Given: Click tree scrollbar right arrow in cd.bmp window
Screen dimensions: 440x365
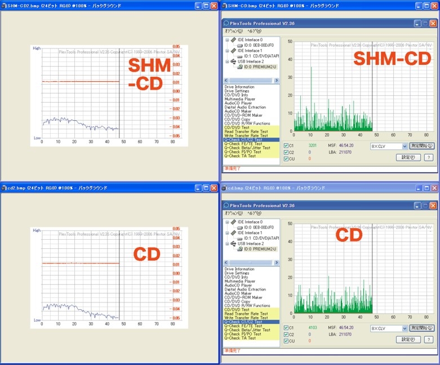Looking at the screenshot, I should 277,262.
